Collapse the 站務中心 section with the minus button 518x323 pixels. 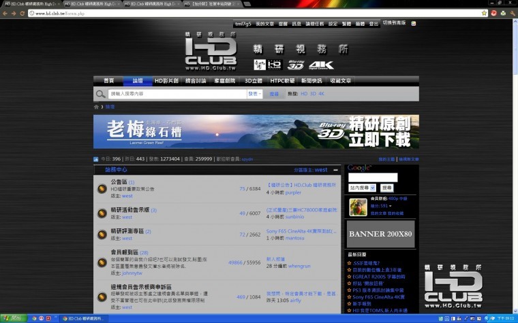[x=335, y=170]
